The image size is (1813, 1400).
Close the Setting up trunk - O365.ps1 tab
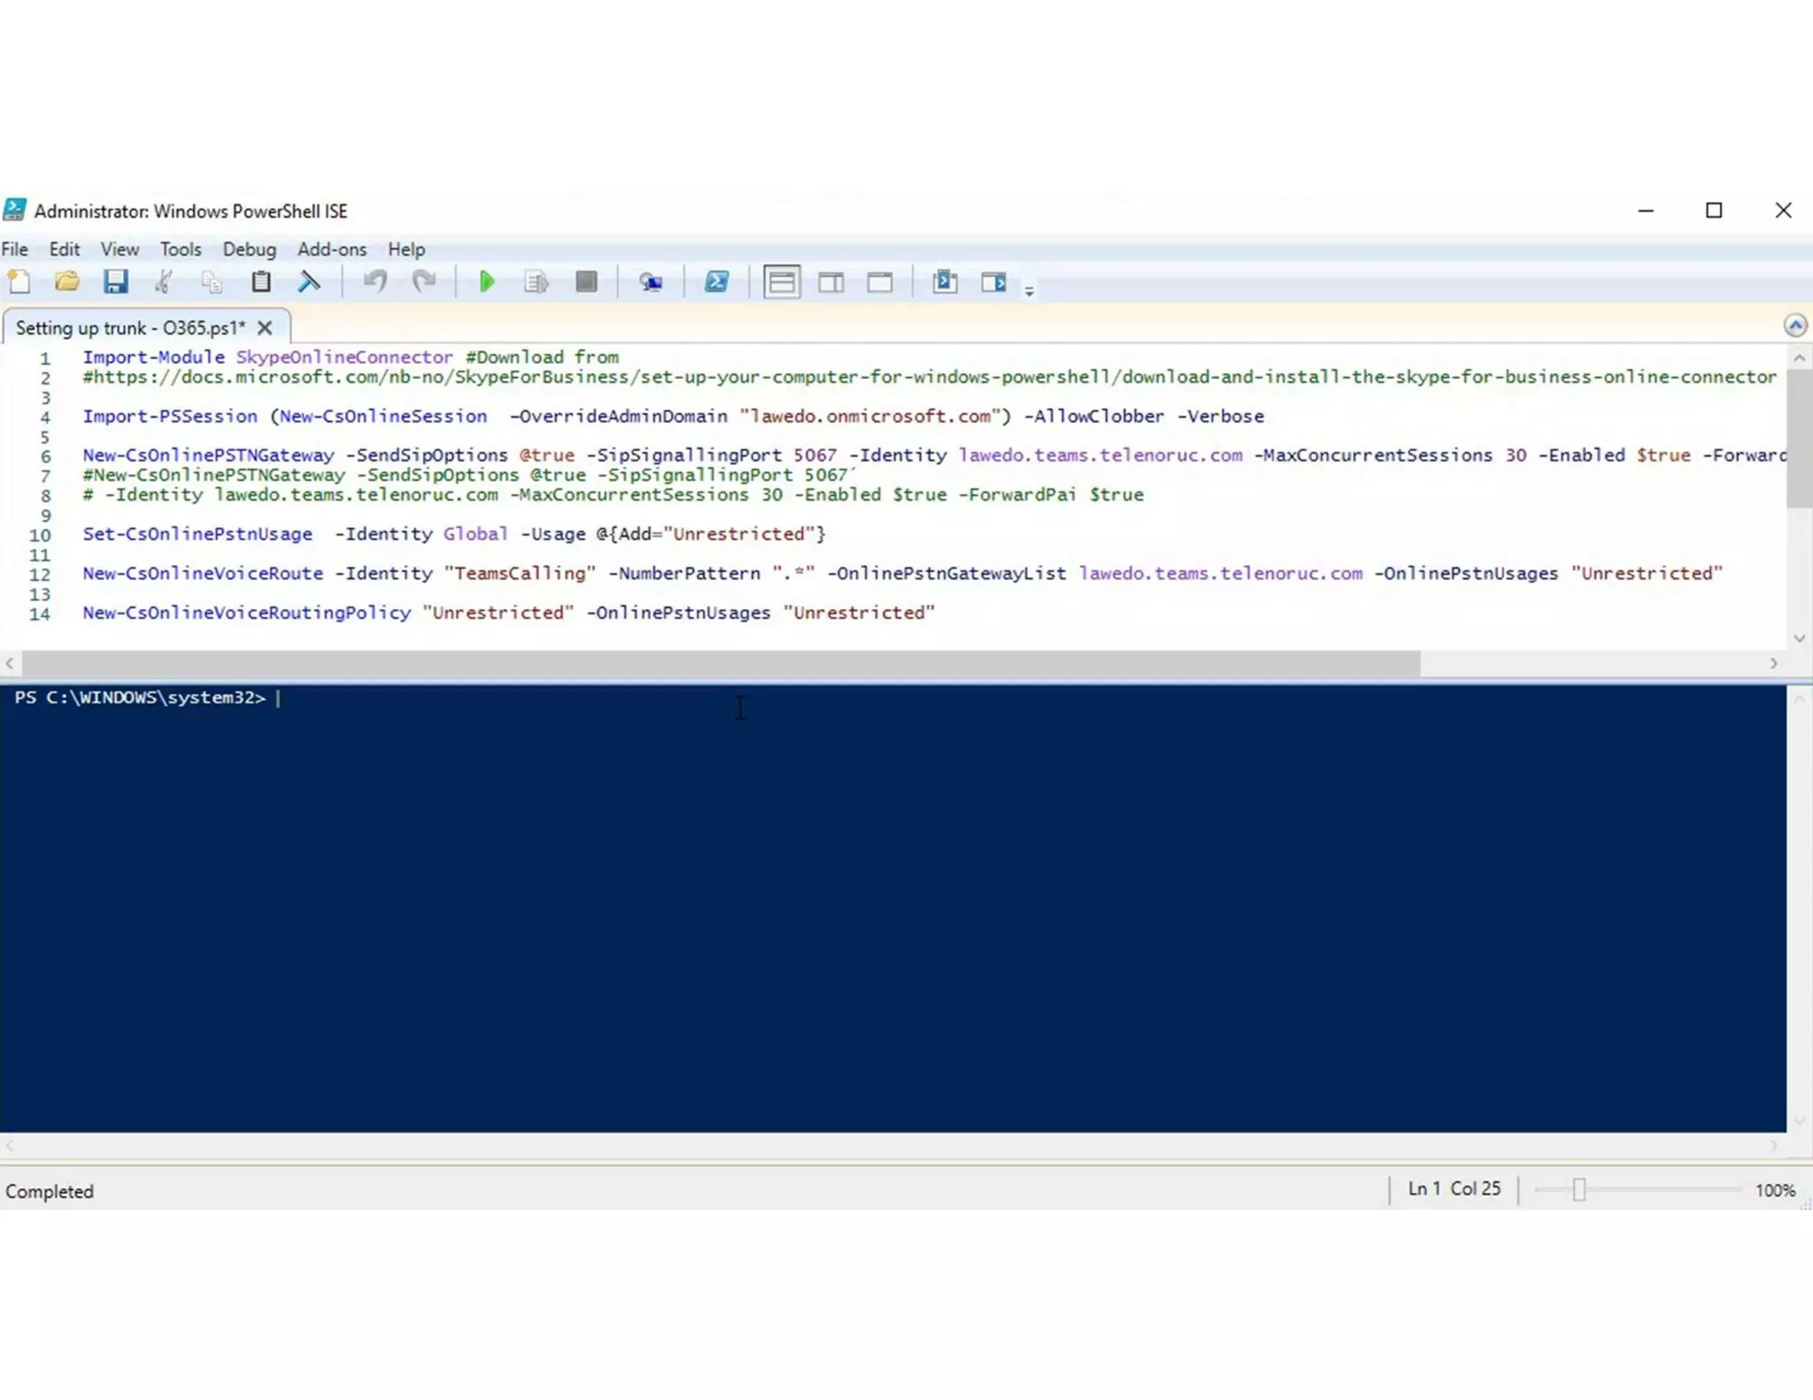[265, 328]
